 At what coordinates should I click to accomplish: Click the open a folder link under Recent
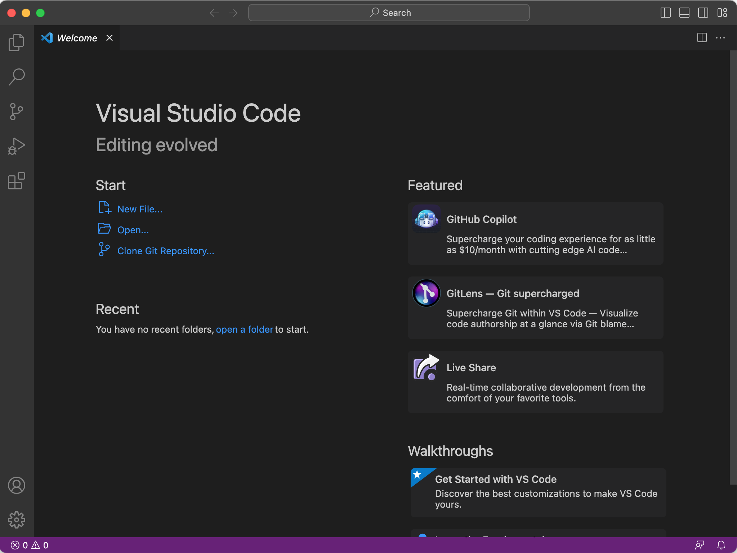244,329
